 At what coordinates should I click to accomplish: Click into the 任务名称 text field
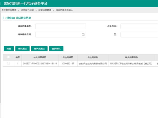point(139,26)
